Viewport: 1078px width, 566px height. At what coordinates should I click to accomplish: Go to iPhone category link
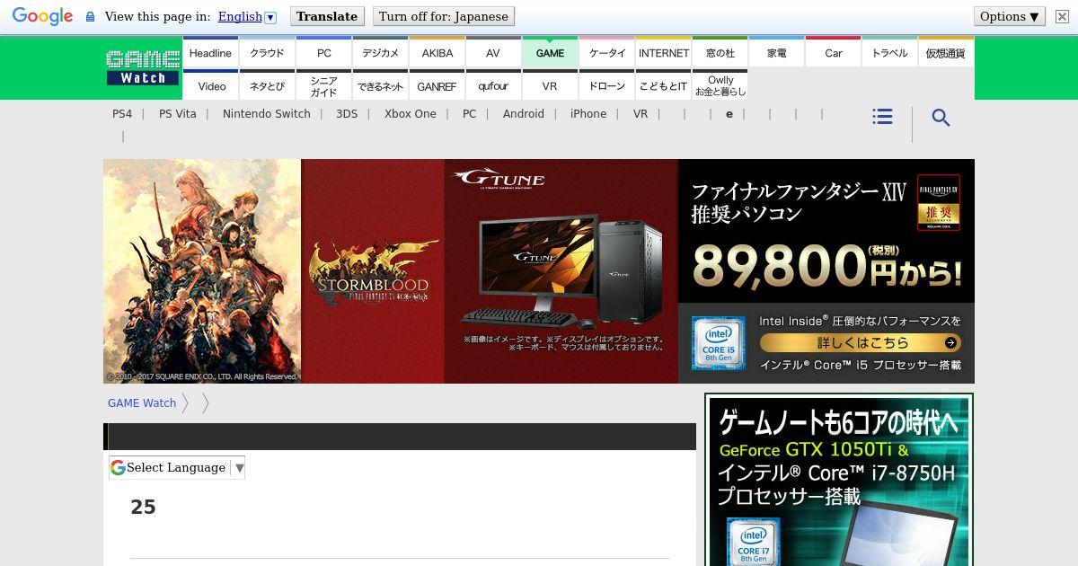588,114
